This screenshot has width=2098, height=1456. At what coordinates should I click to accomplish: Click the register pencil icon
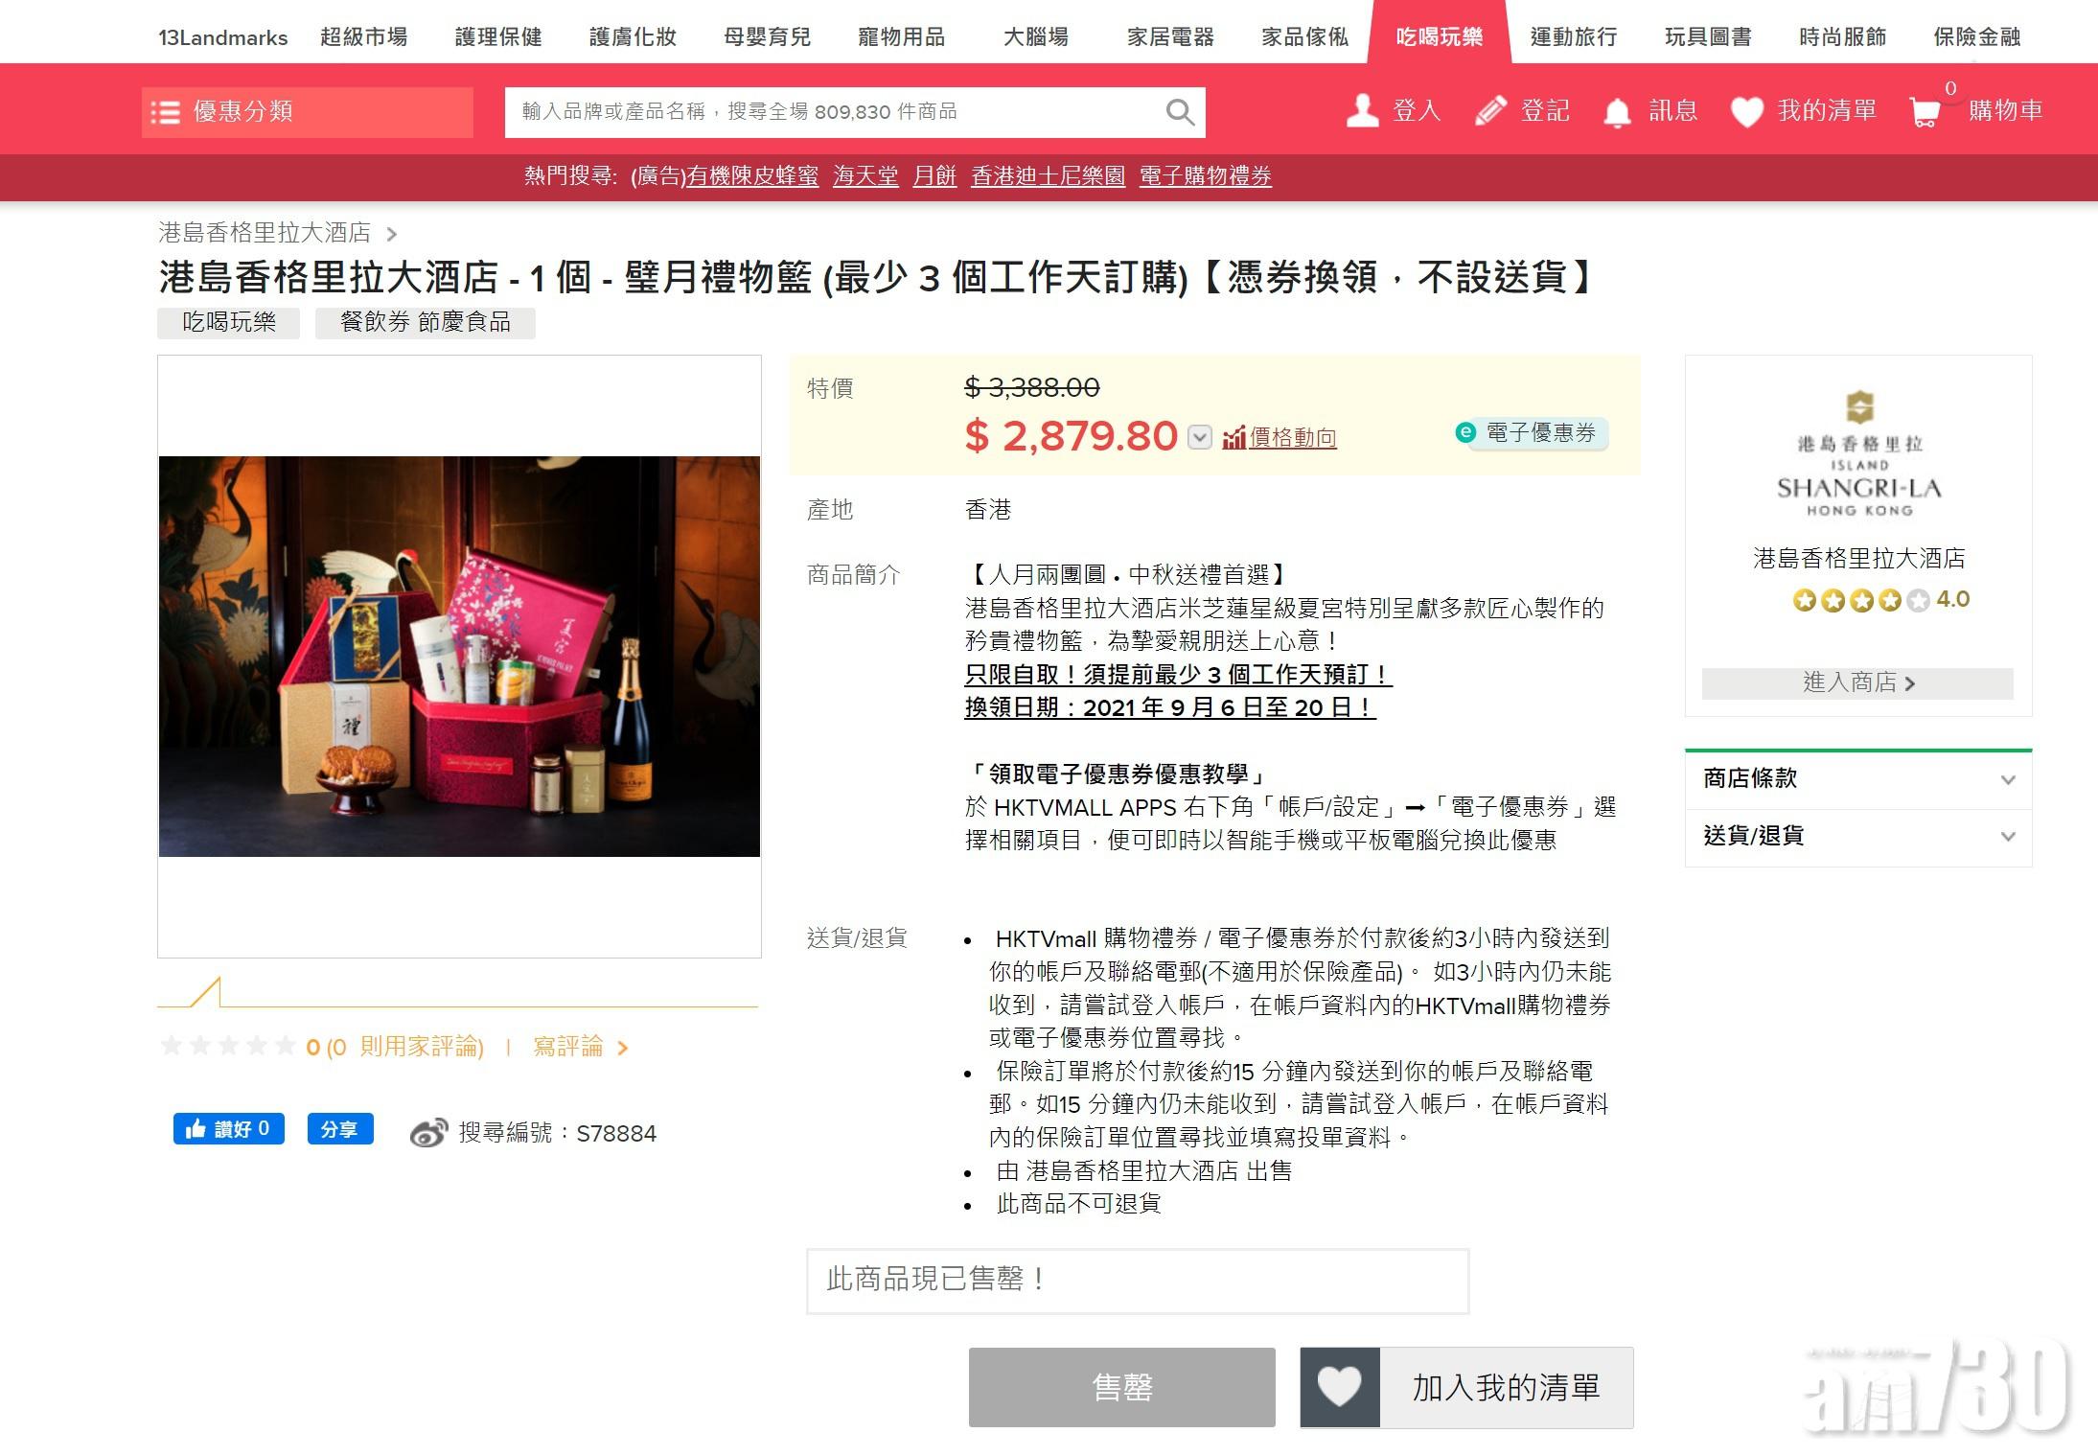click(x=1490, y=111)
